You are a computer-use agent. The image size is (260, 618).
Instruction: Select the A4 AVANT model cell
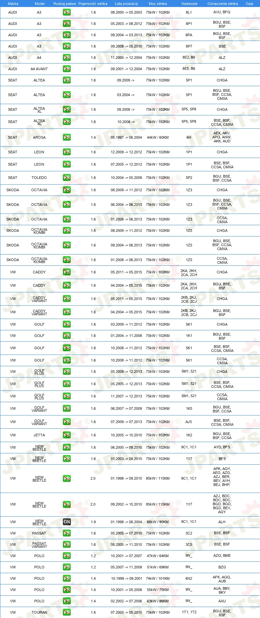(39, 69)
